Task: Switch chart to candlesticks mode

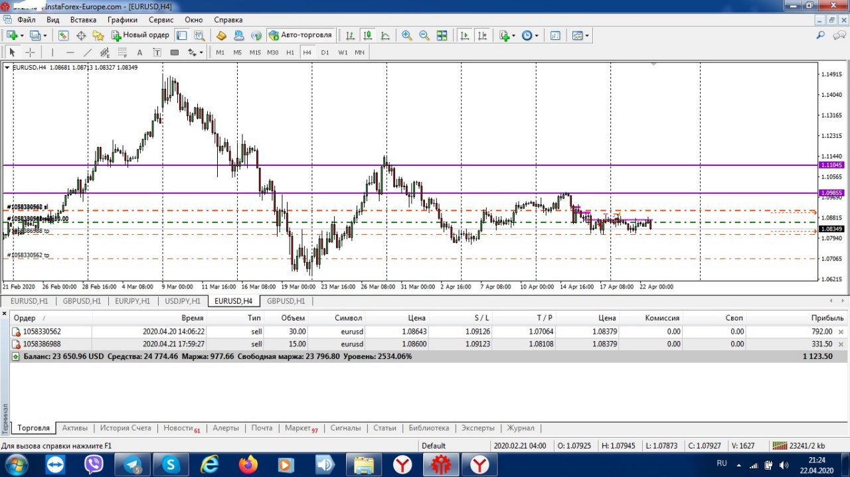Action: (x=367, y=35)
